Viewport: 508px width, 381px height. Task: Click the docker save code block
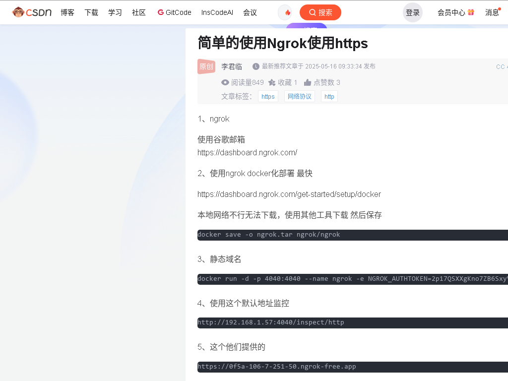pyautogui.click(x=353, y=235)
